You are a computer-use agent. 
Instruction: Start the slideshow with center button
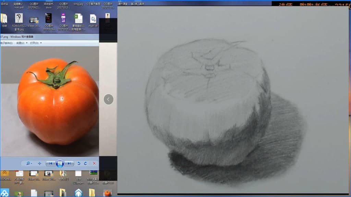(x=60, y=163)
